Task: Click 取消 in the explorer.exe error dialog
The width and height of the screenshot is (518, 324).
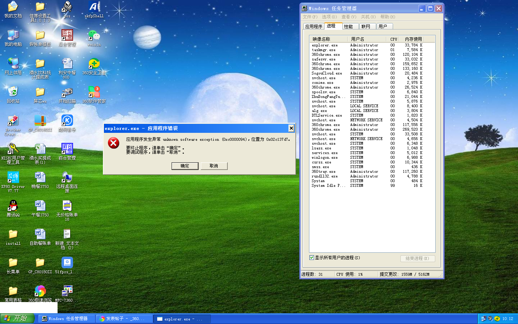Action: (214, 166)
